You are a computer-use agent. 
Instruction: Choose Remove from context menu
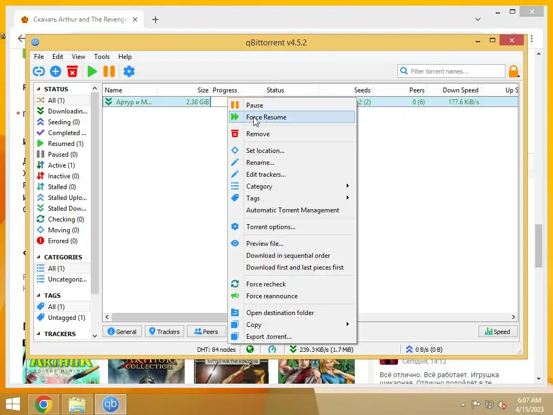click(x=292, y=134)
